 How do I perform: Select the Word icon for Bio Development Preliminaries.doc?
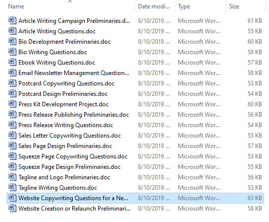pyautogui.click(x=12, y=42)
